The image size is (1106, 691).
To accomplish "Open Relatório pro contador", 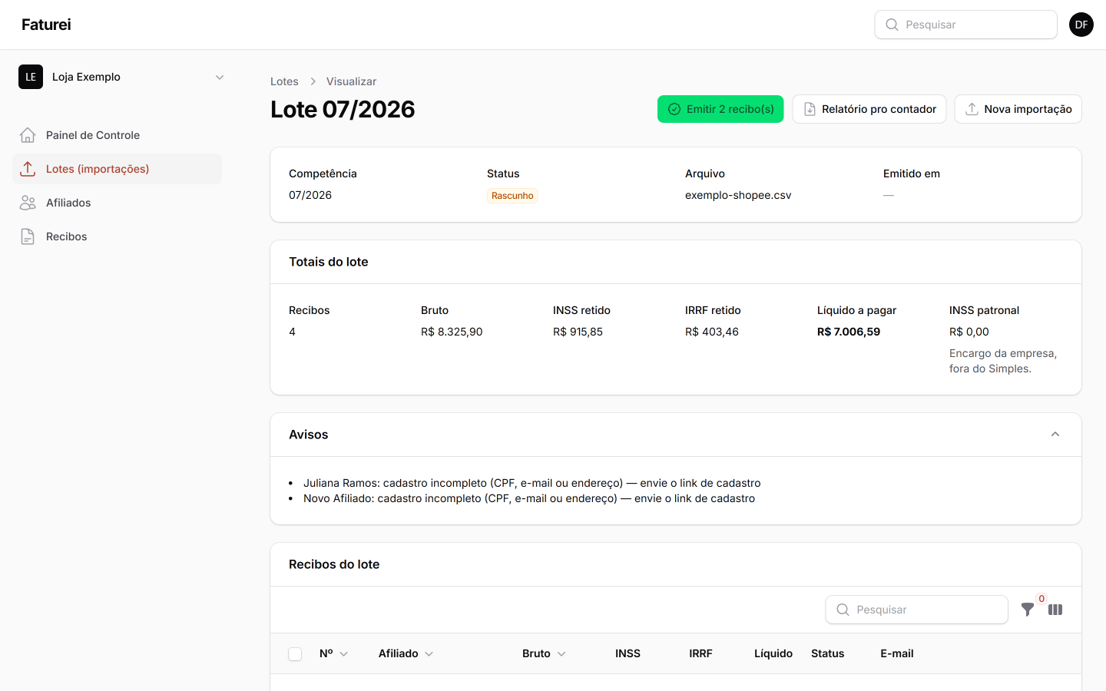I will [x=869, y=109].
